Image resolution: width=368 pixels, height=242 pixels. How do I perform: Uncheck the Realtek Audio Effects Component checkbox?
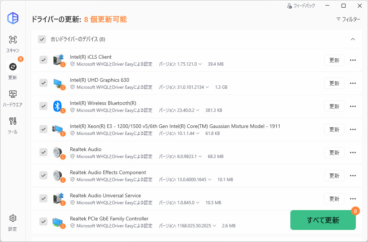[x=43, y=175]
